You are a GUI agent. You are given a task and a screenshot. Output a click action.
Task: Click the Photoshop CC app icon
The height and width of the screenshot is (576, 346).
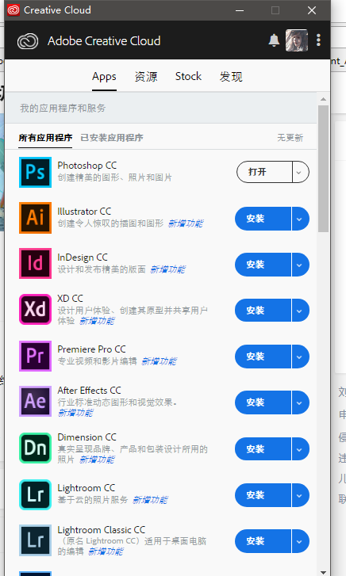click(x=36, y=172)
